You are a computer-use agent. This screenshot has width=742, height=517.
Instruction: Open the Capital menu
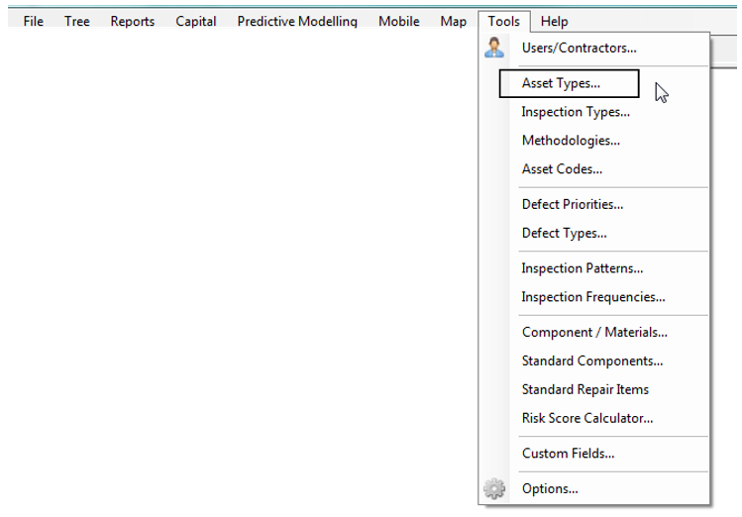pyautogui.click(x=196, y=21)
